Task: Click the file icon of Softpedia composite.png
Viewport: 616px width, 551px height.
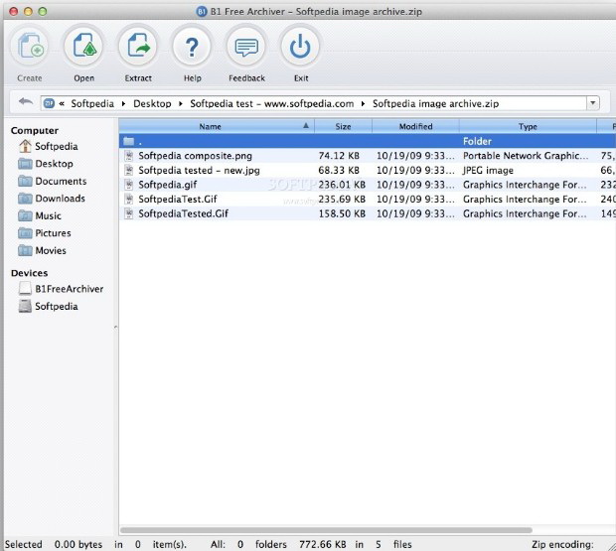Action: [x=129, y=156]
